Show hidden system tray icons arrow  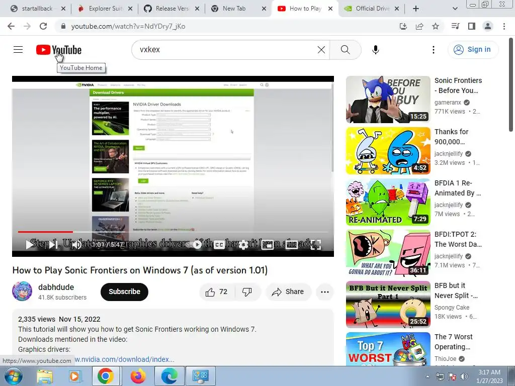pyautogui.click(x=427, y=376)
